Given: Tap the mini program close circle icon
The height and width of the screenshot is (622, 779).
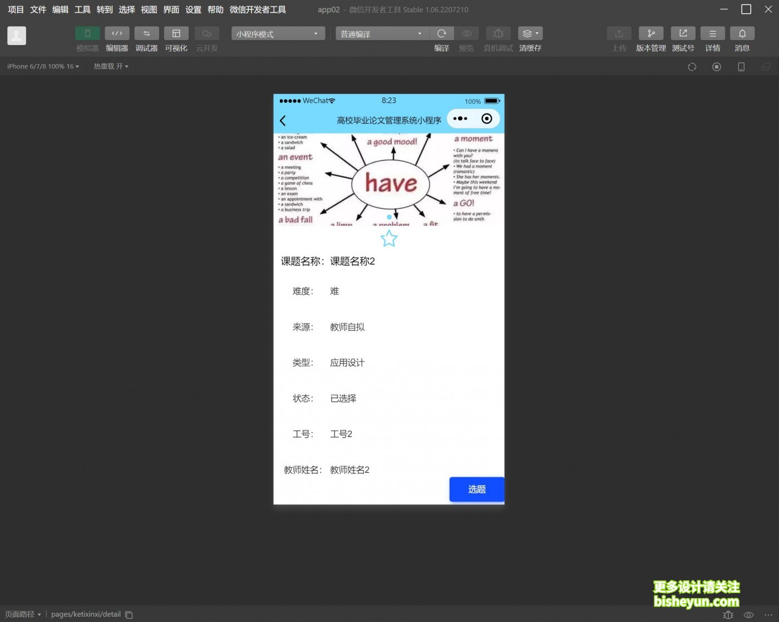Looking at the screenshot, I should coord(486,119).
